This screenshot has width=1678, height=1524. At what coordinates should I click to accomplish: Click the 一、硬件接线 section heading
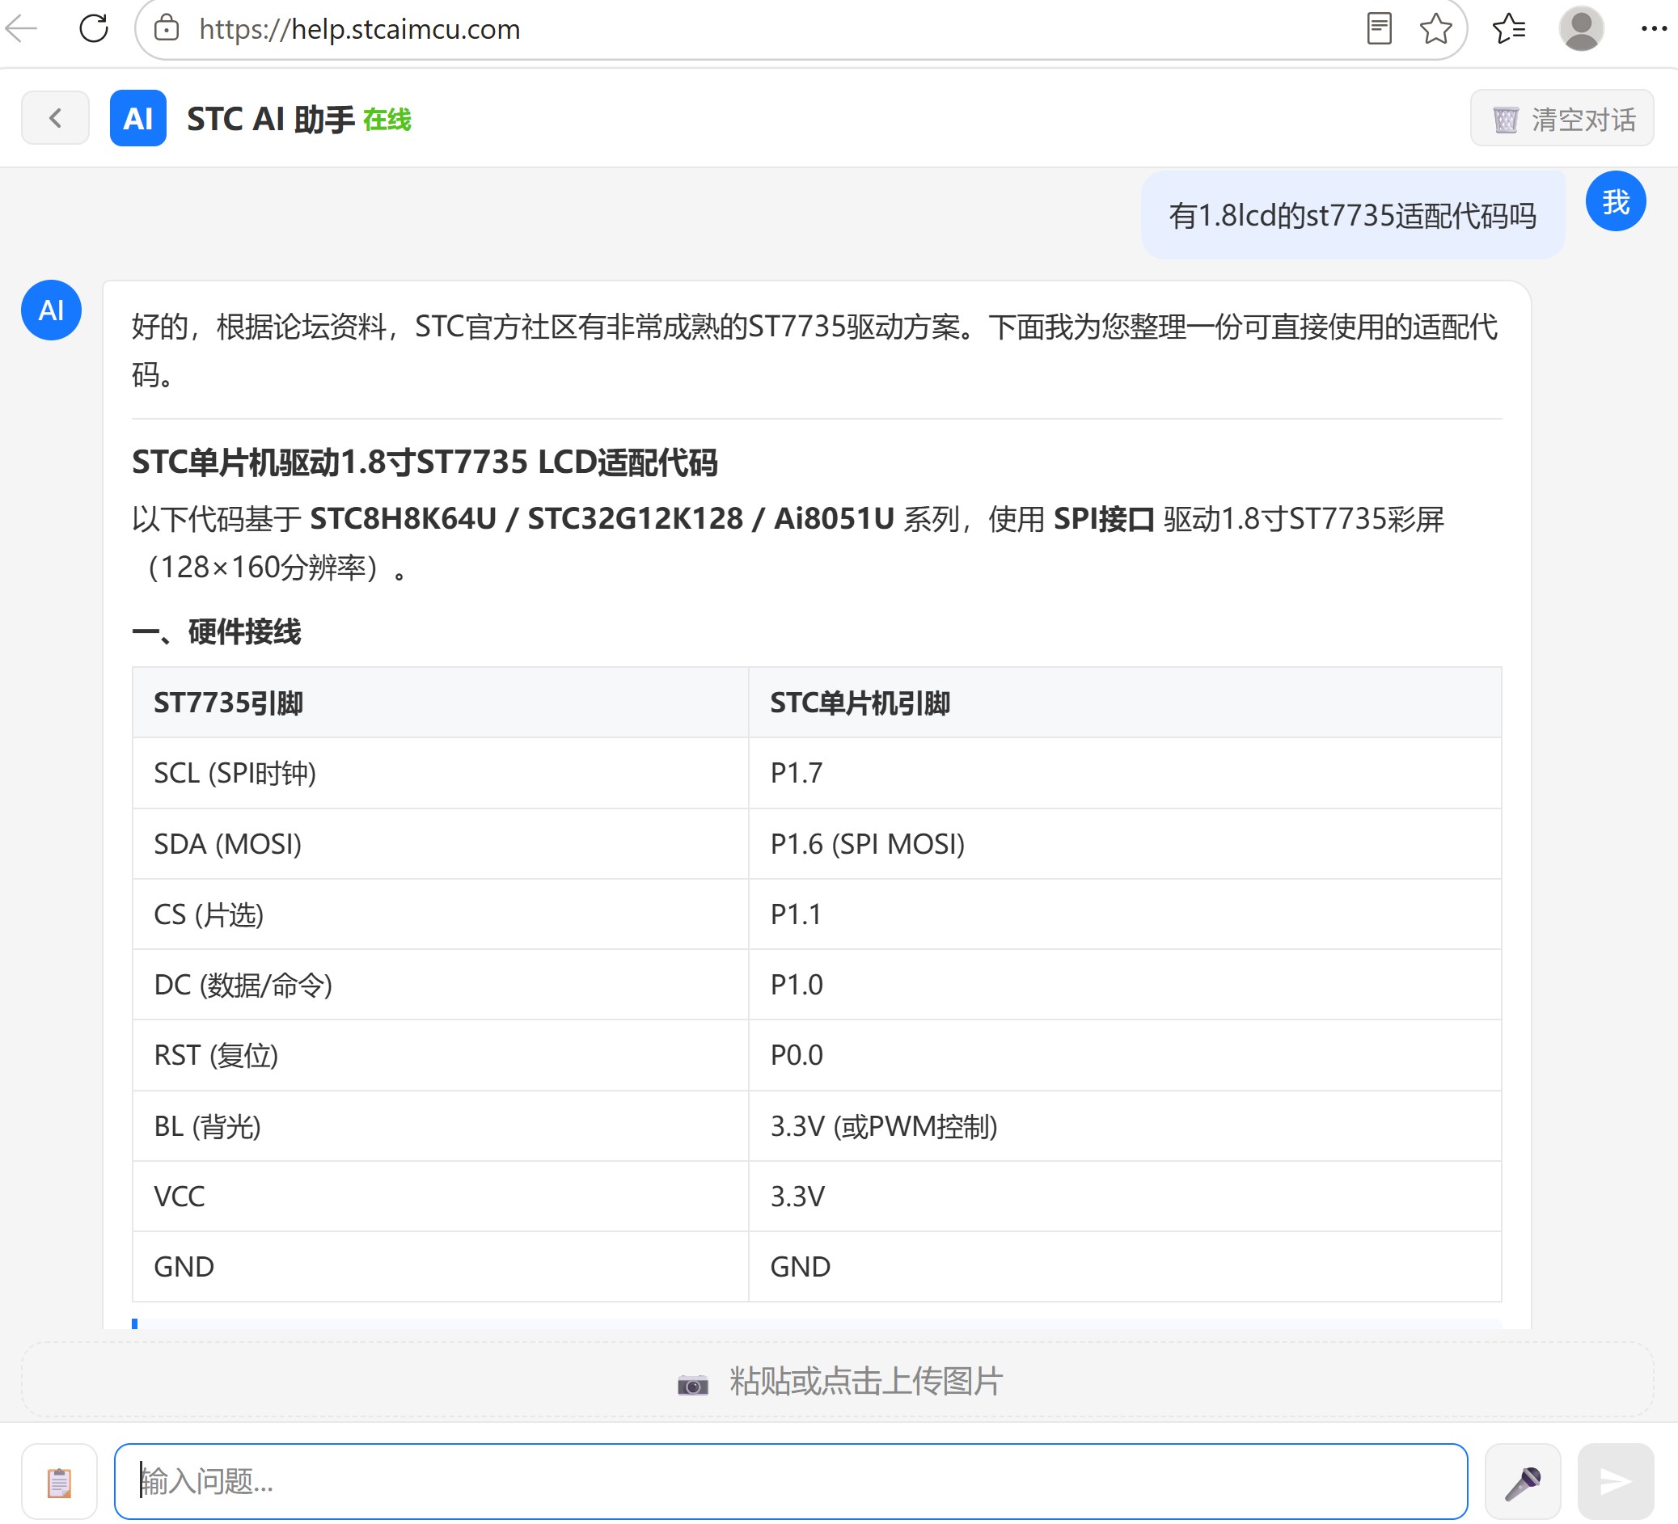click(x=217, y=631)
